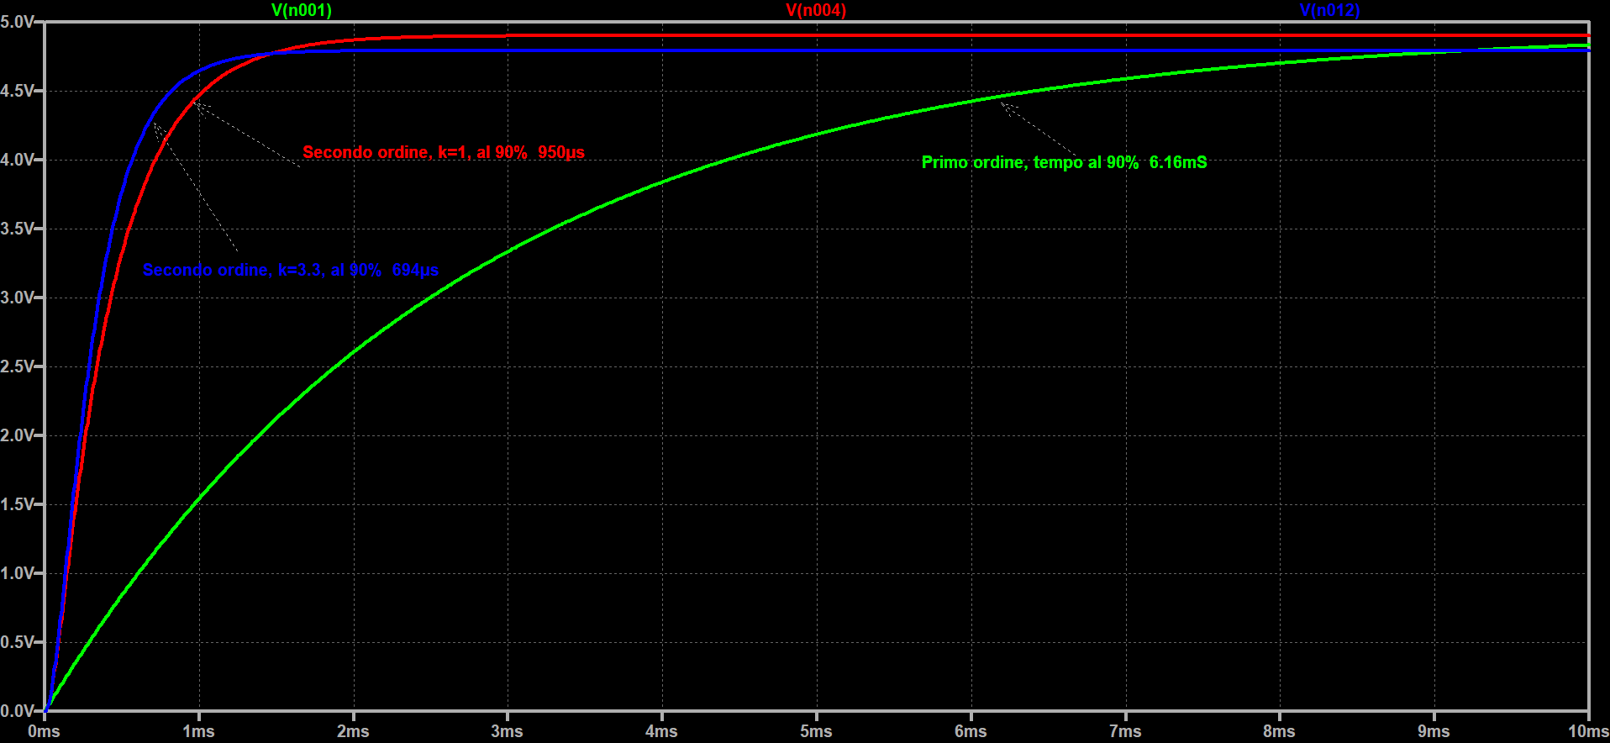Click the 2.5V vertical axis label
Screen dimensions: 1610x743
17,366
